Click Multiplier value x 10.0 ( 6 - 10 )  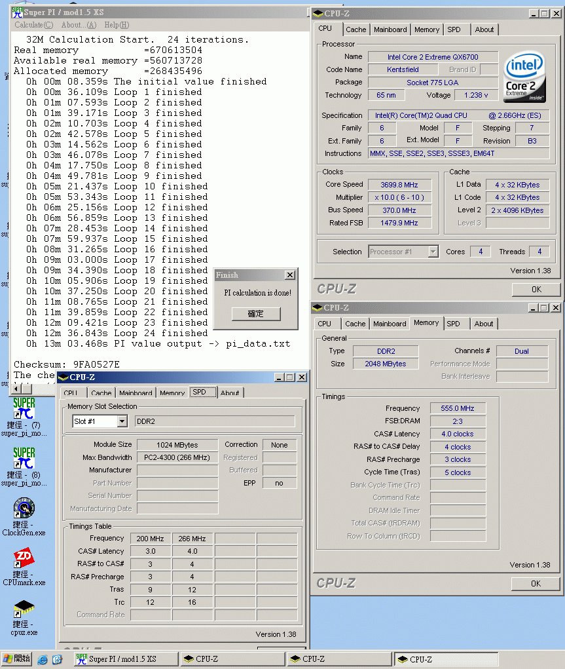[x=399, y=197]
